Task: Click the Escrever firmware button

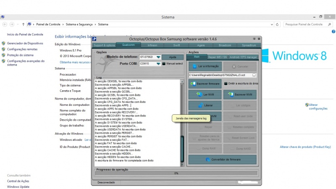Action: (x=205, y=84)
